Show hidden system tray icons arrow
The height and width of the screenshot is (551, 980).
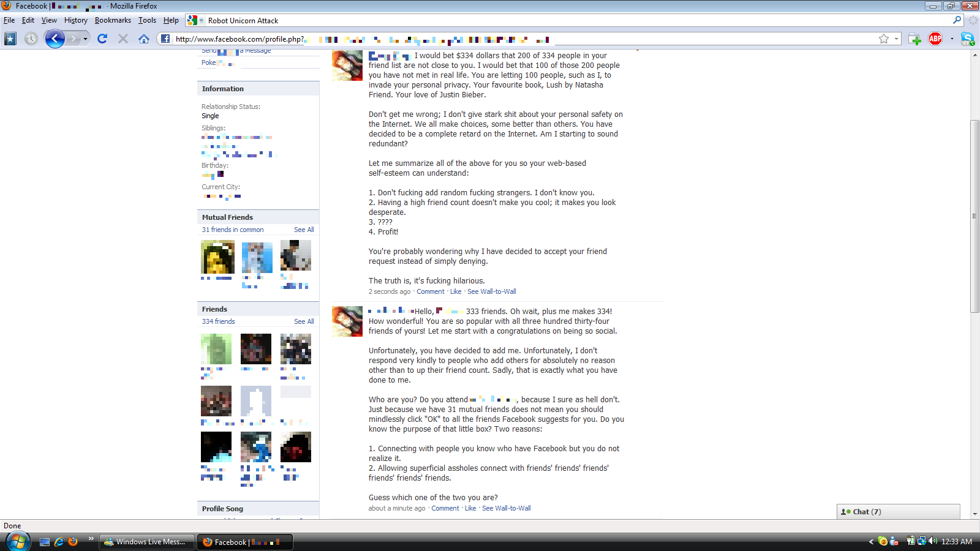(x=871, y=542)
